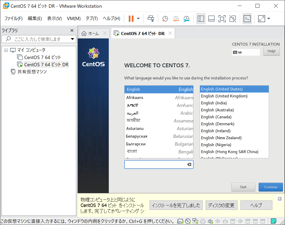This screenshot has height=225, width=285.
Task: Select Assamese in the language list
Action: click(x=159, y=121)
